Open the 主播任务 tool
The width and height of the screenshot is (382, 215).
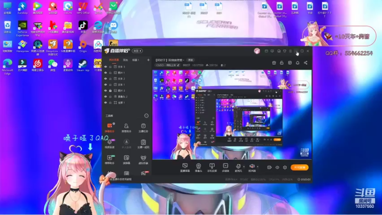point(143,128)
